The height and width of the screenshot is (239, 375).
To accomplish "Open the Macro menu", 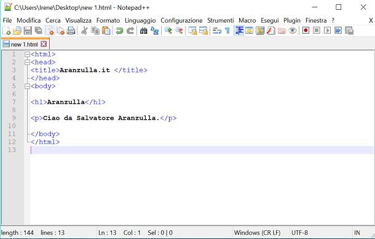I will click(247, 20).
